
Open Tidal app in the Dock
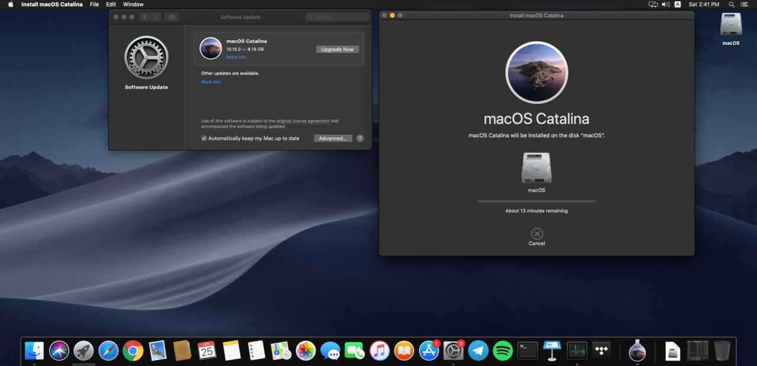601,351
